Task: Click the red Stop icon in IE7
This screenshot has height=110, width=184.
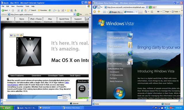Action: click(154, 7)
